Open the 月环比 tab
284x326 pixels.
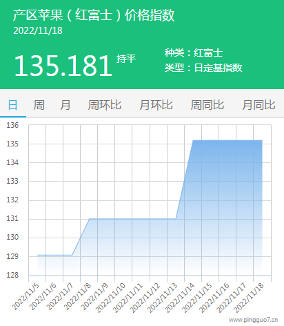[156, 105]
